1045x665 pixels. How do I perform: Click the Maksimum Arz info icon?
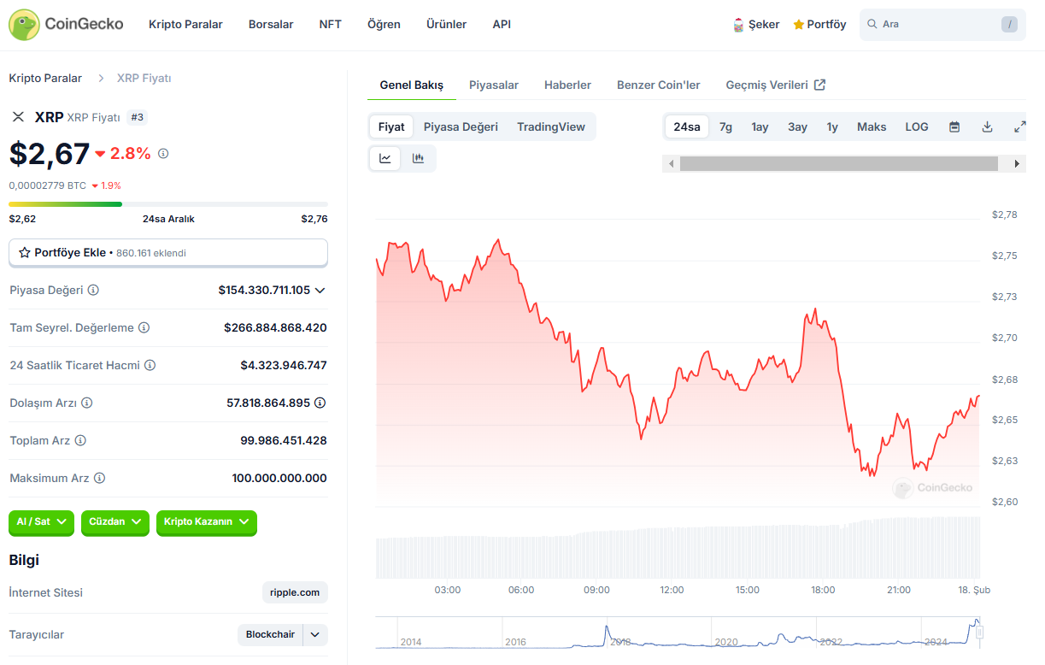[99, 478]
